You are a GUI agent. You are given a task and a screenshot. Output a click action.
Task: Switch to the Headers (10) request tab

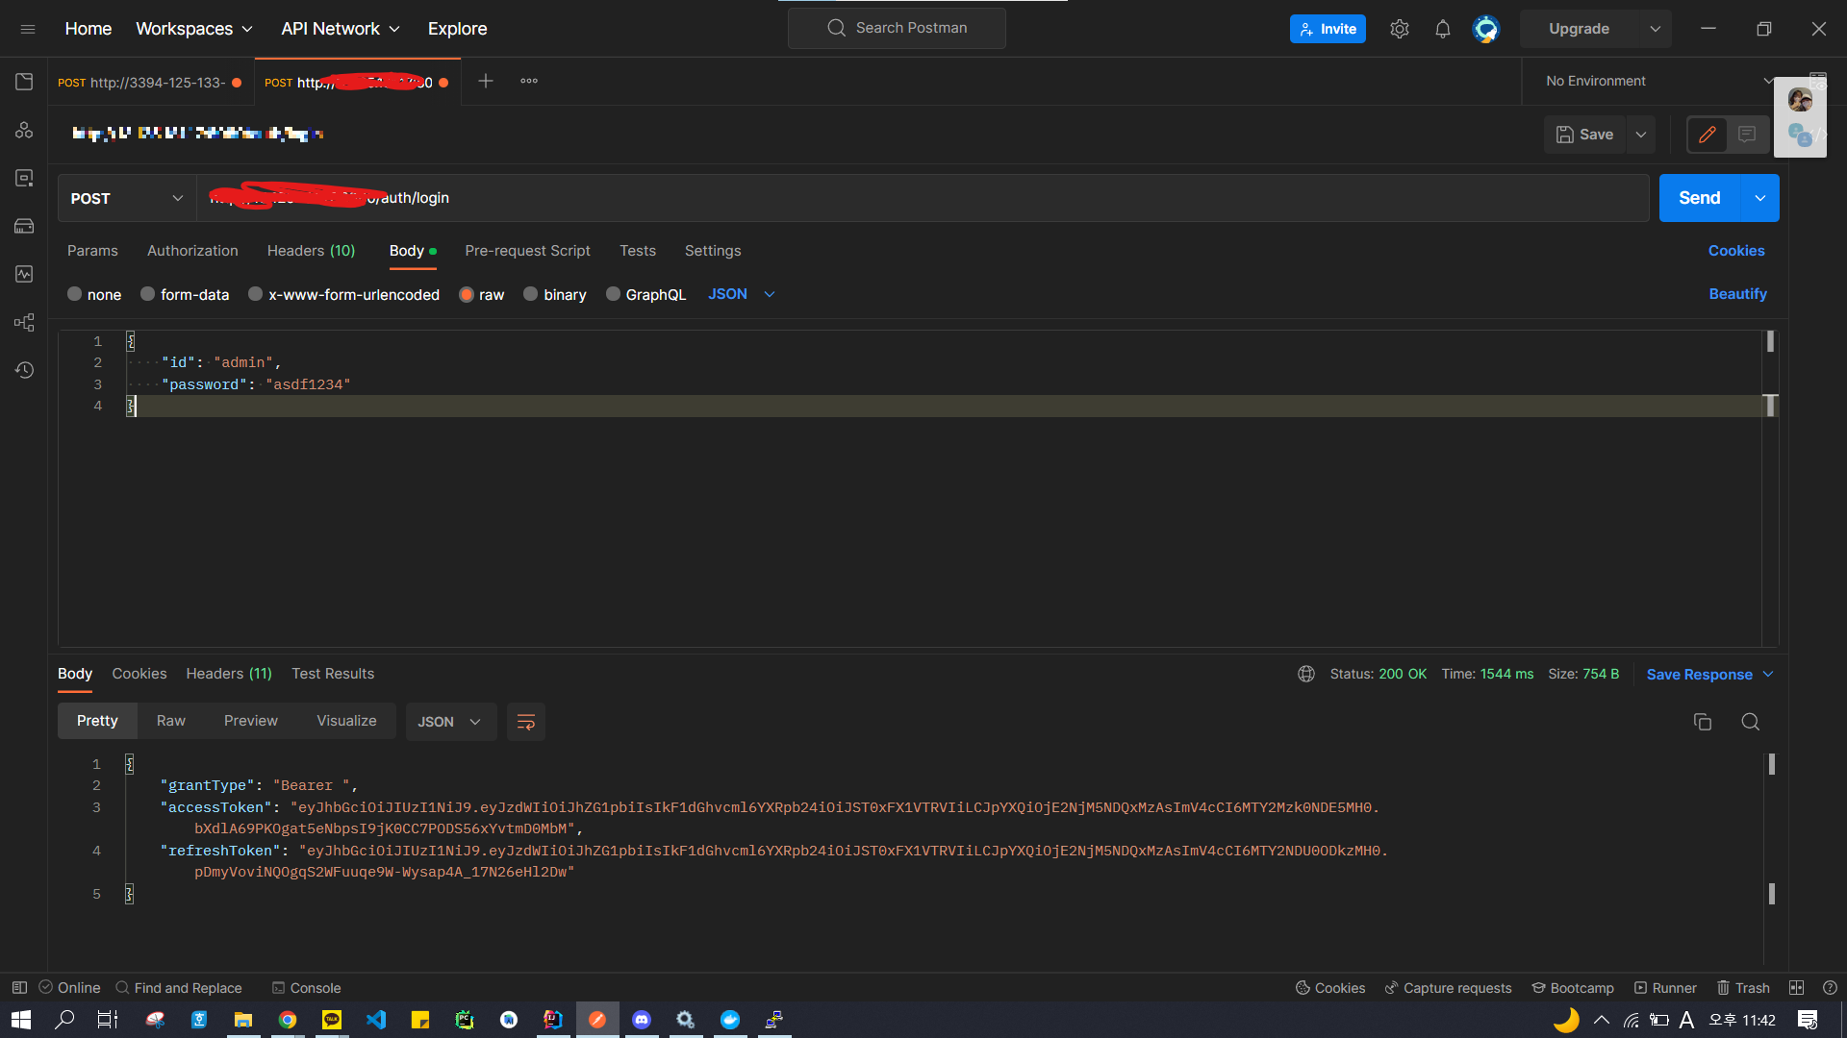(x=311, y=251)
